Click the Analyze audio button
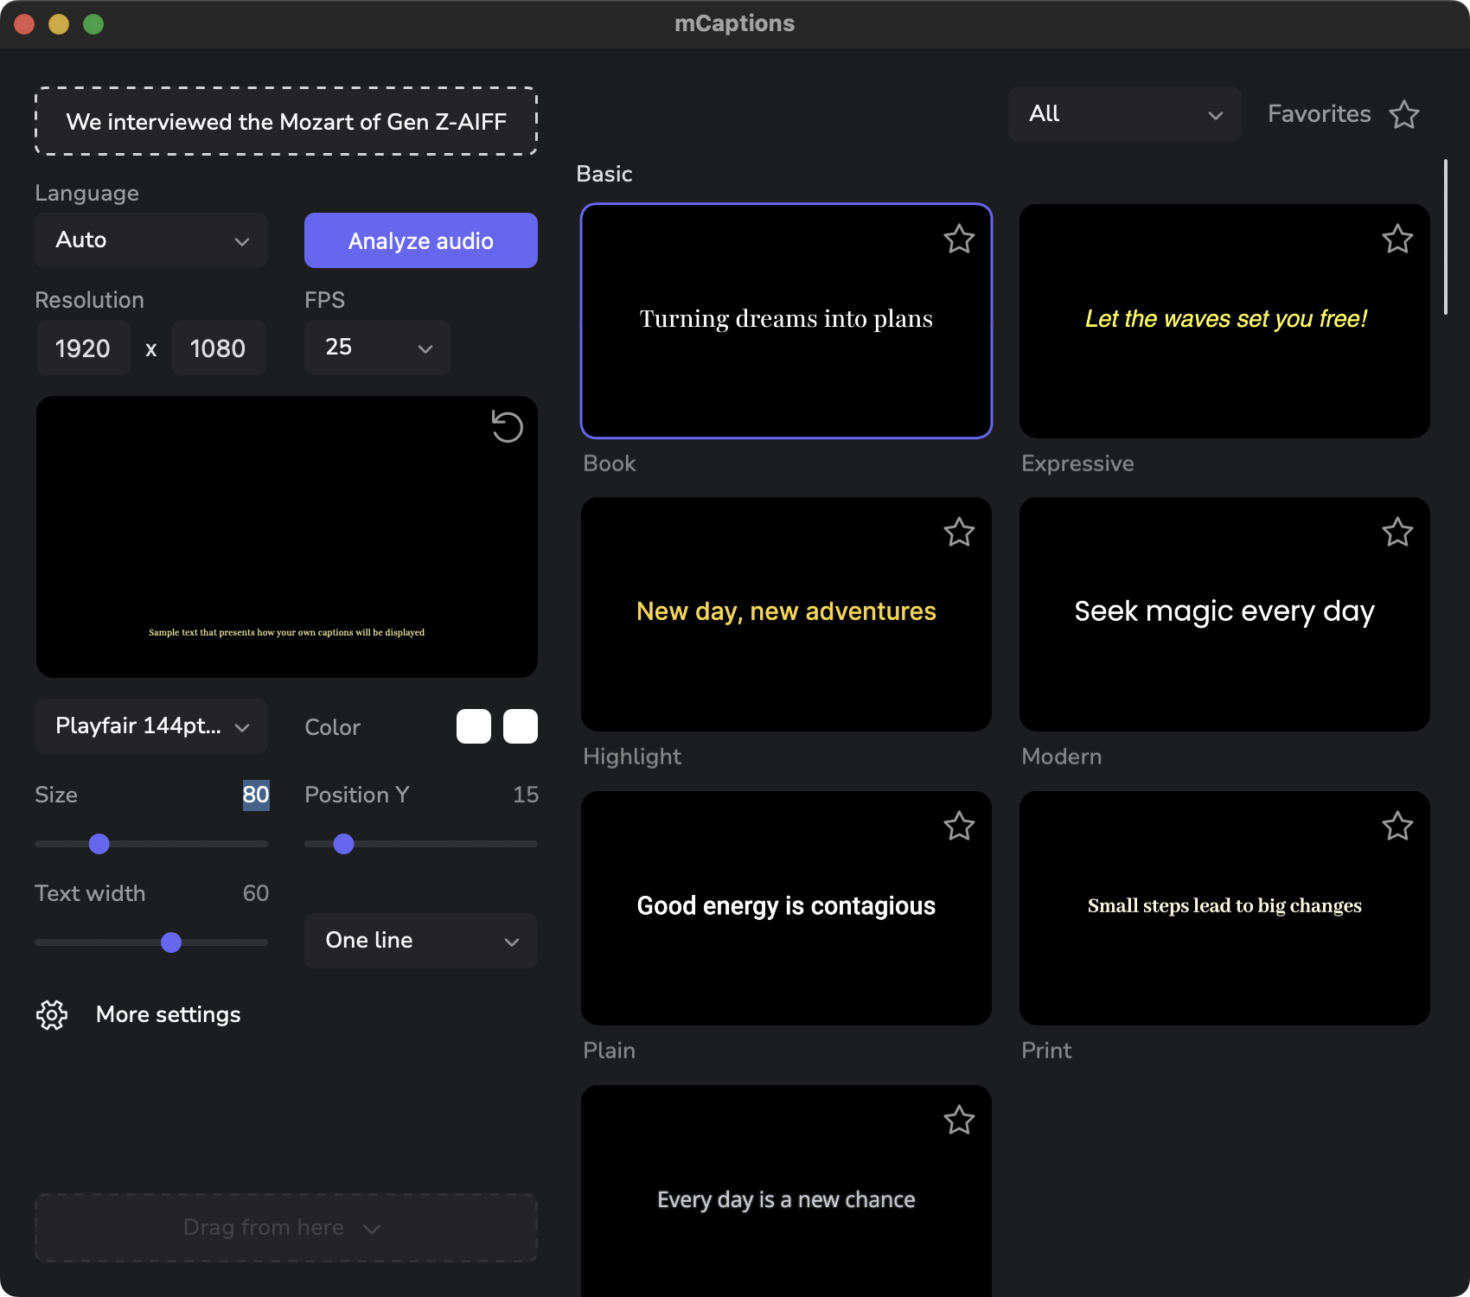Viewport: 1470px width, 1297px height. click(421, 240)
